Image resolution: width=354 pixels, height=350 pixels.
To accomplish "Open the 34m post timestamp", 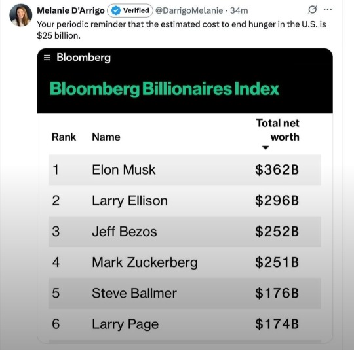I will tap(239, 10).
